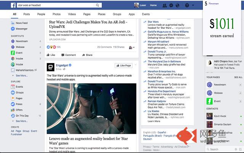Open Friend Requests icon in top bar
This screenshot has height=153, width=244.
point(164,5)
